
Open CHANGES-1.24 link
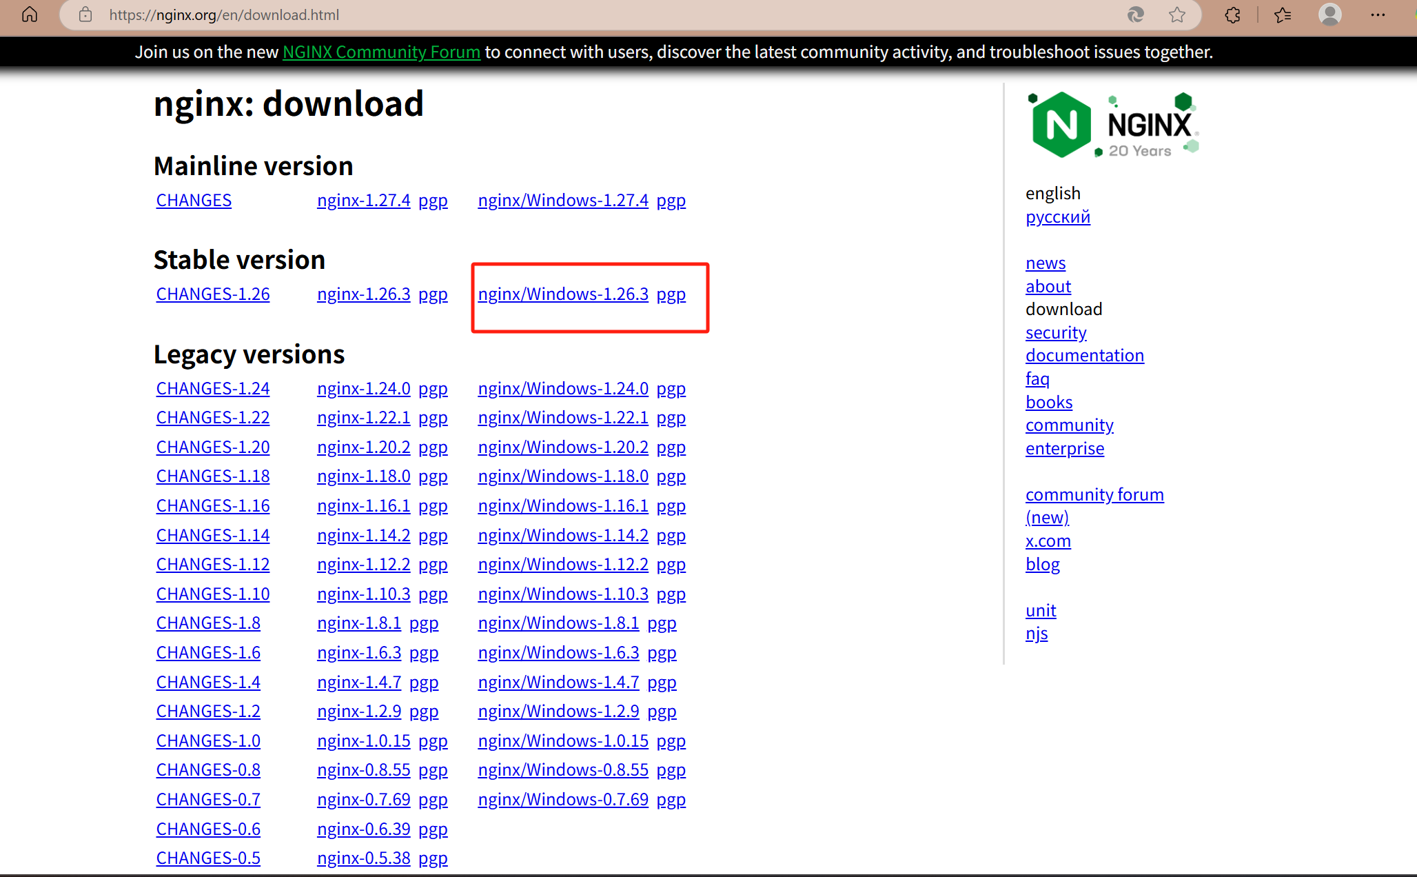click(x=212, y=388)
